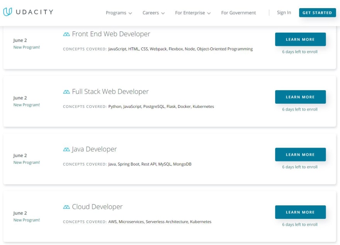Click the Nanodegree icon beside Cloud Developer
Image resolution: width=340 pixels, height=245 pixels.
tap(66, 207)
